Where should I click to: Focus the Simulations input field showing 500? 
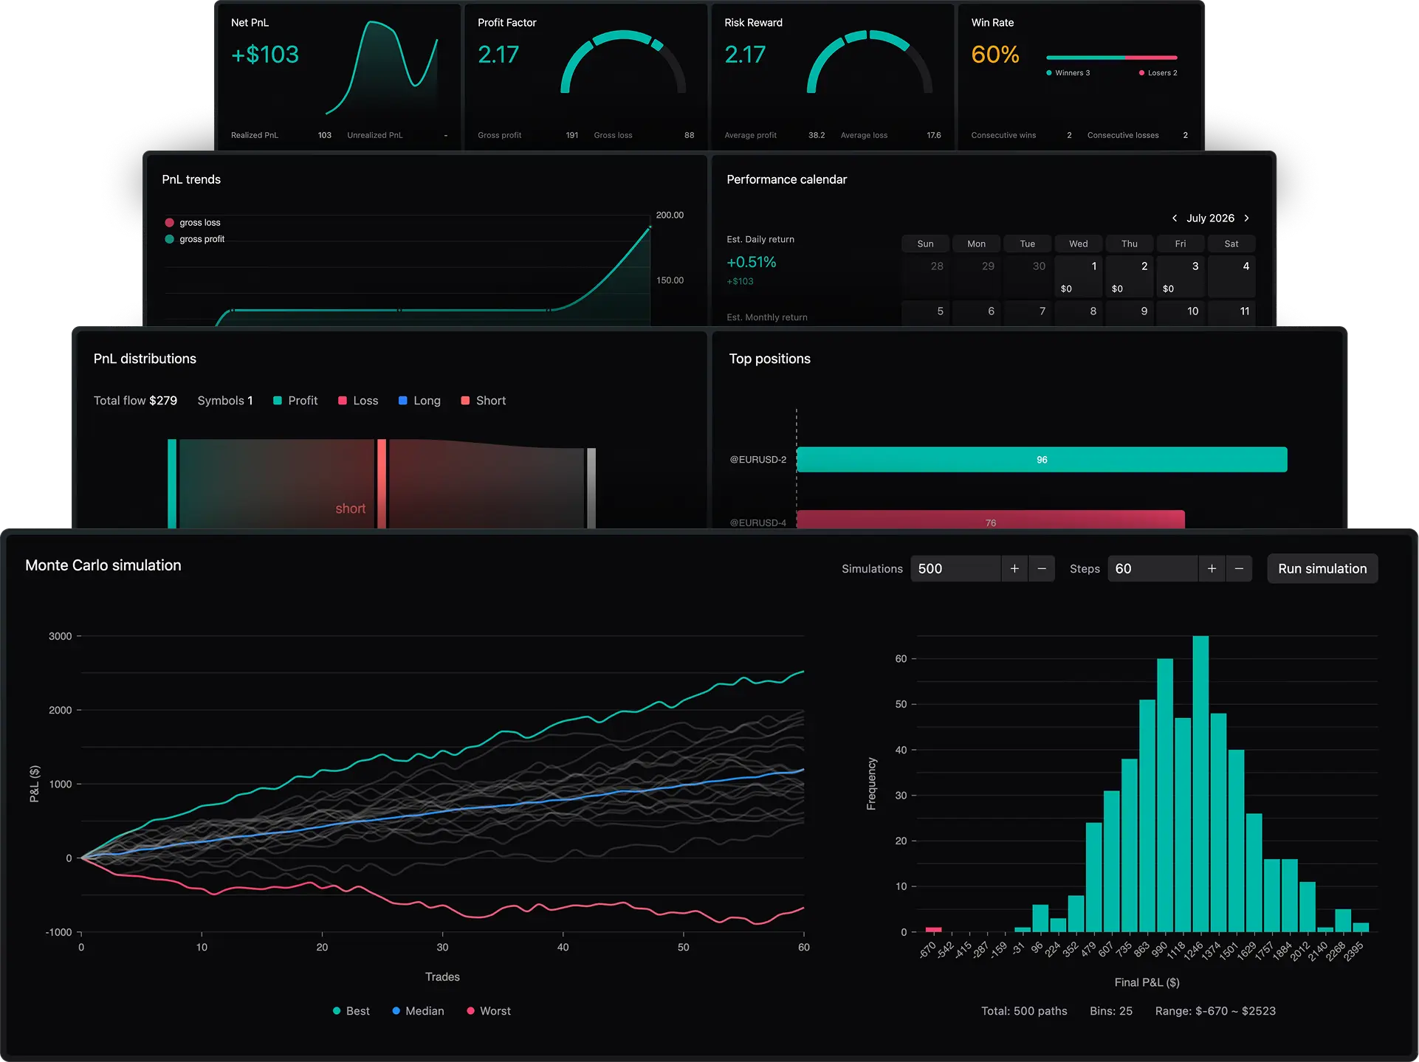pos(956,568)
